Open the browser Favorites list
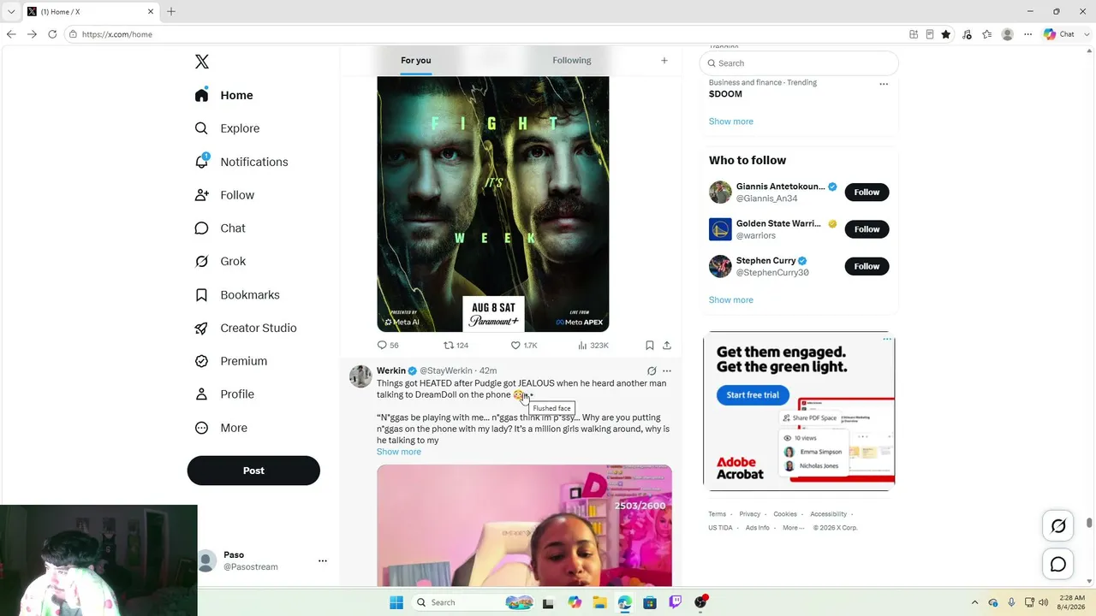 987,34
